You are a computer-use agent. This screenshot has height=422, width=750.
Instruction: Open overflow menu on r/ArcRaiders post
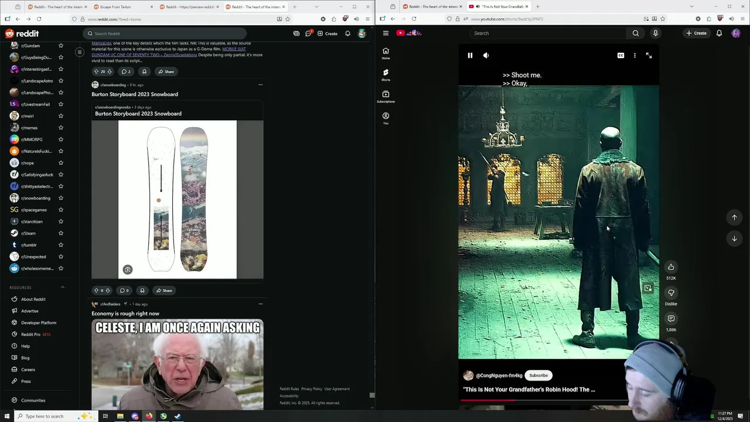pyautogui.click(x=261, y=304)
